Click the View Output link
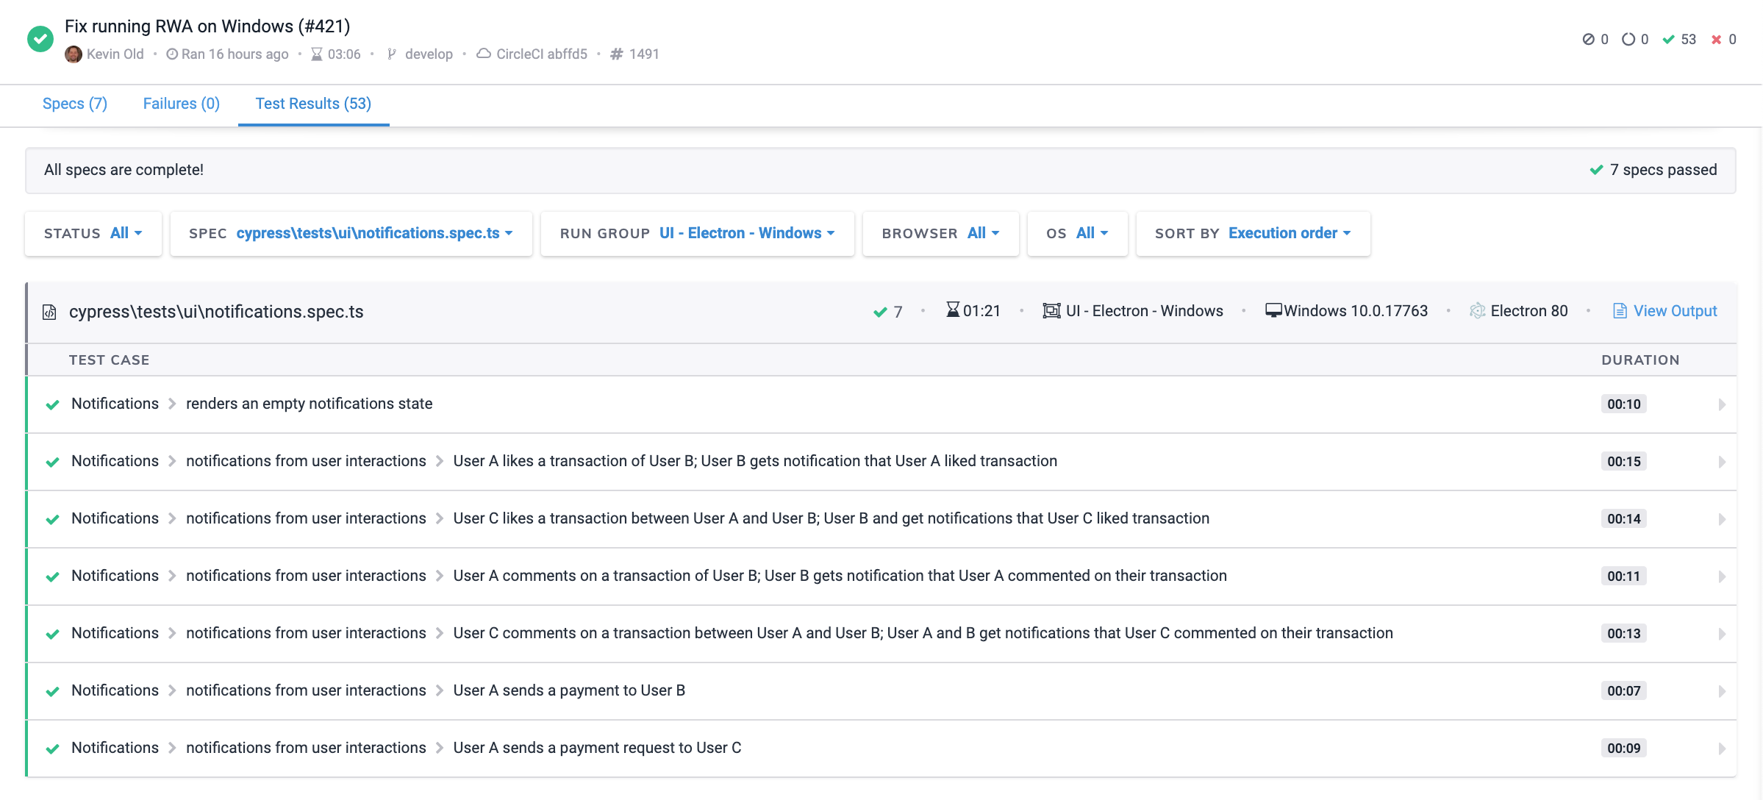The image size is (1763, 800). [1665, 311]
